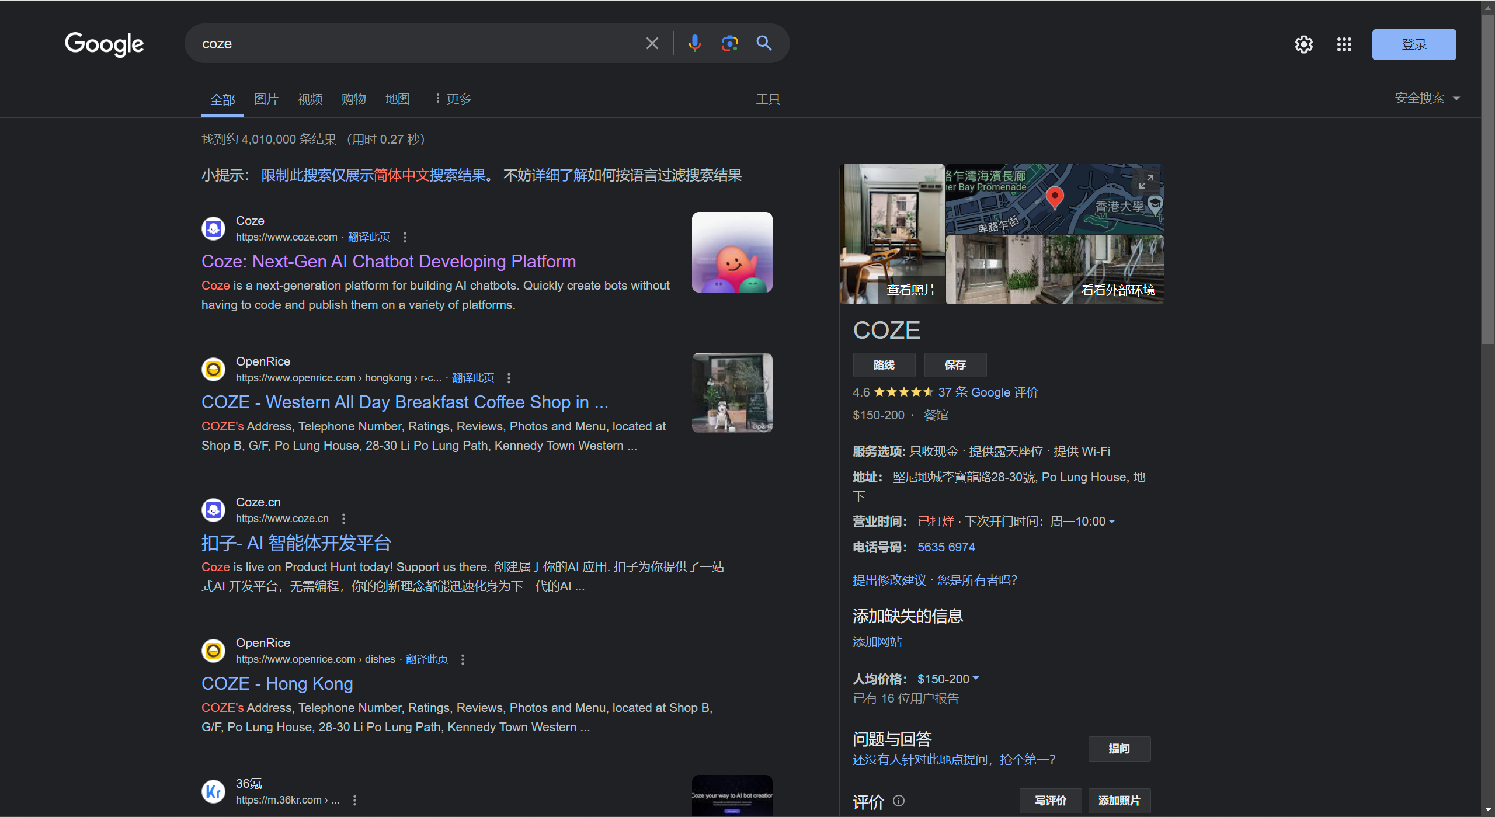This screenshot has height=817, width=1495.
Task: Click the magnifying glass search icon
Action: [764, 43]
